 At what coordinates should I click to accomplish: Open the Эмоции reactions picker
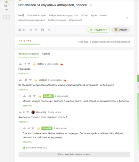(x=121, y=30)
